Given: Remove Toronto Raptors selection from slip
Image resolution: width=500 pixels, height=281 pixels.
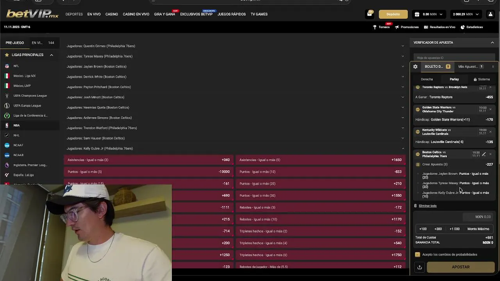Looking at the screenshot, I should pyautogui.click(x=490, y=87).
